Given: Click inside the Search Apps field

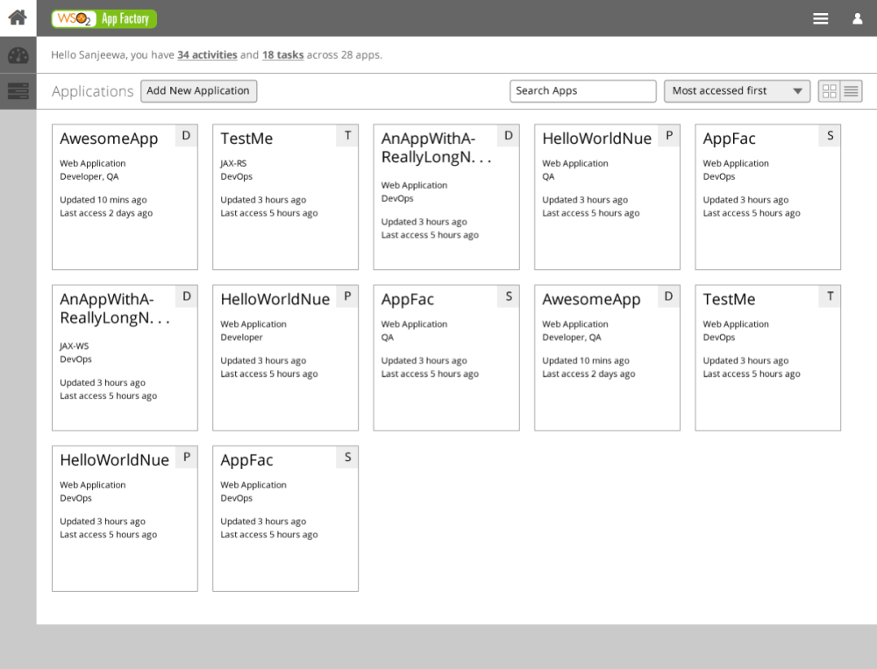Looking at the screenshot, I should tap(582, 90).
